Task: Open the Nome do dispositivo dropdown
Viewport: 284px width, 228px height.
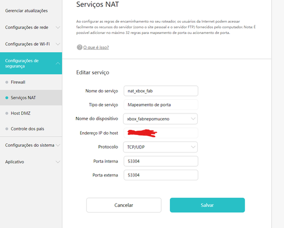Action: [x=160, y=119]
